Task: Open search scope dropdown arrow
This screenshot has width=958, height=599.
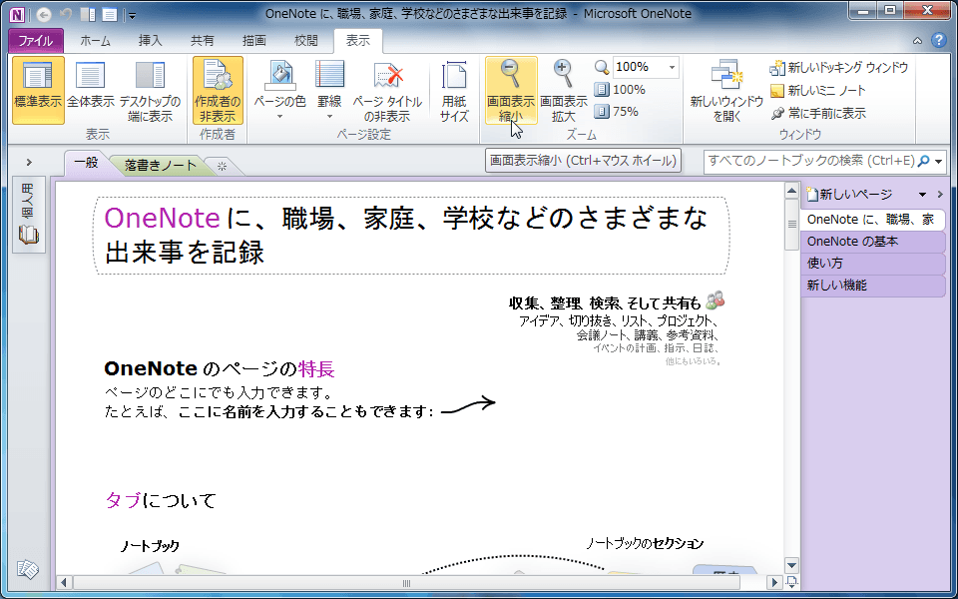Action: pos(938,162)
